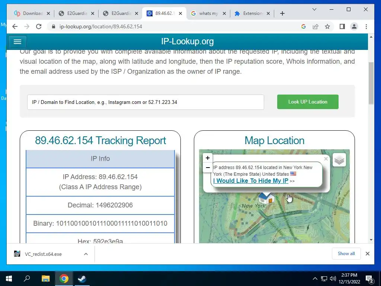Click the Chrome taskbar icon
Image resolution: width=381 pixels, height=286 pixels.
coord(64,279)
